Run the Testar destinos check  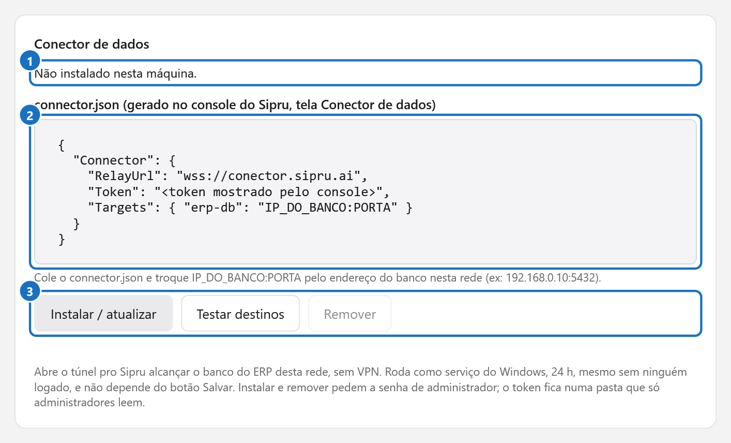coord(240,314)
